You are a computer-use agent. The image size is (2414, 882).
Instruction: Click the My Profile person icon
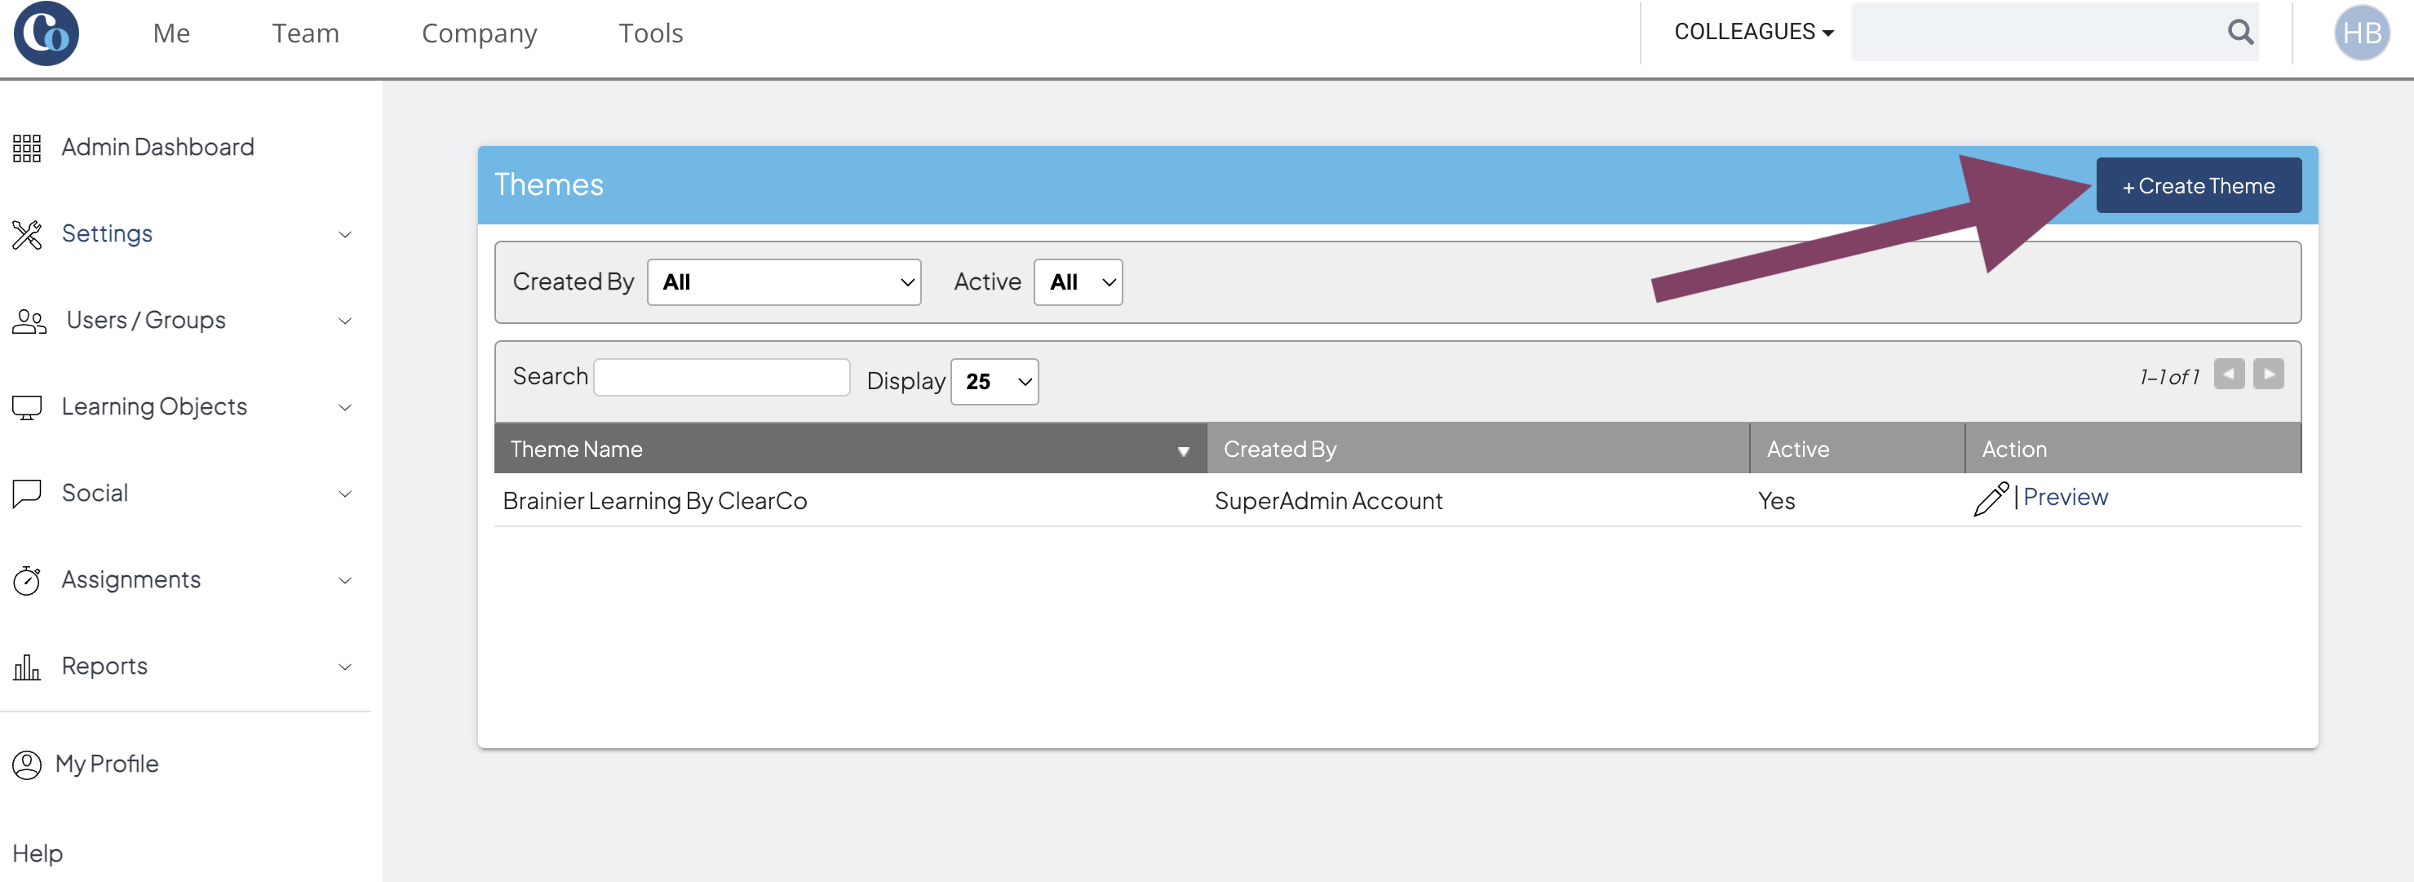coord(26,765)
